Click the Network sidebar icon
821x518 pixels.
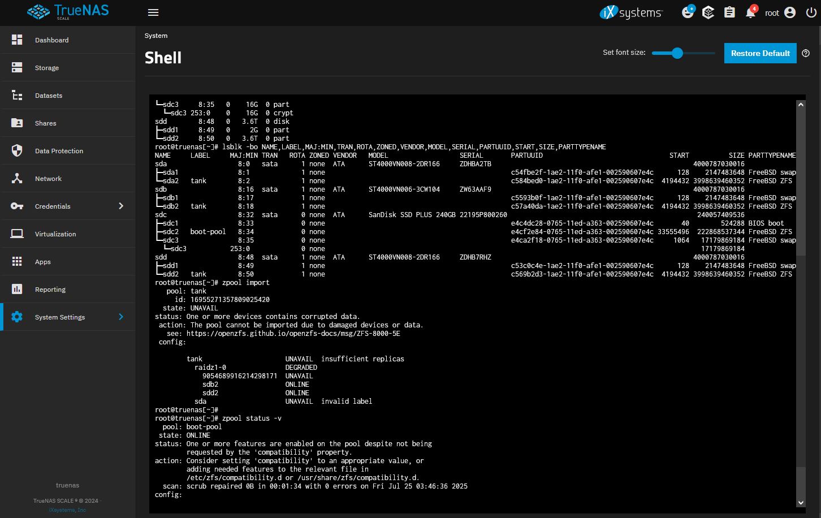(x=17, y=179)
